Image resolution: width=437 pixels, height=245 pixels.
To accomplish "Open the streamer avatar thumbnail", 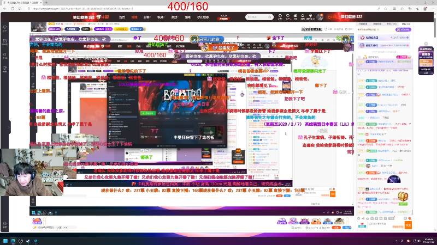I will tap(38, 27).
